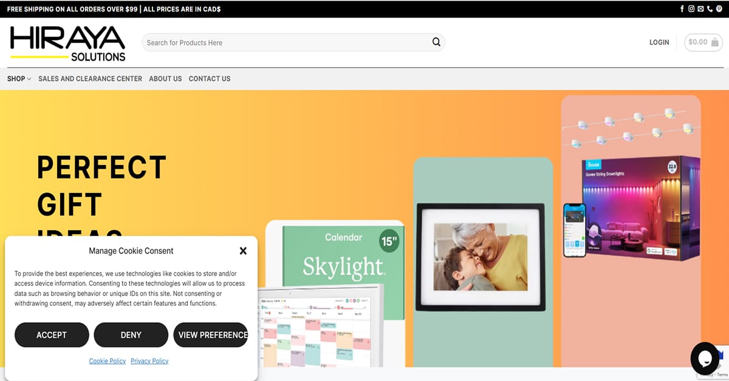Click the Skylight photo frame image

pos(481,257)
